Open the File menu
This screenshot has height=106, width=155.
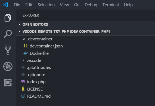pyautogui.click(x=17, y=5)
